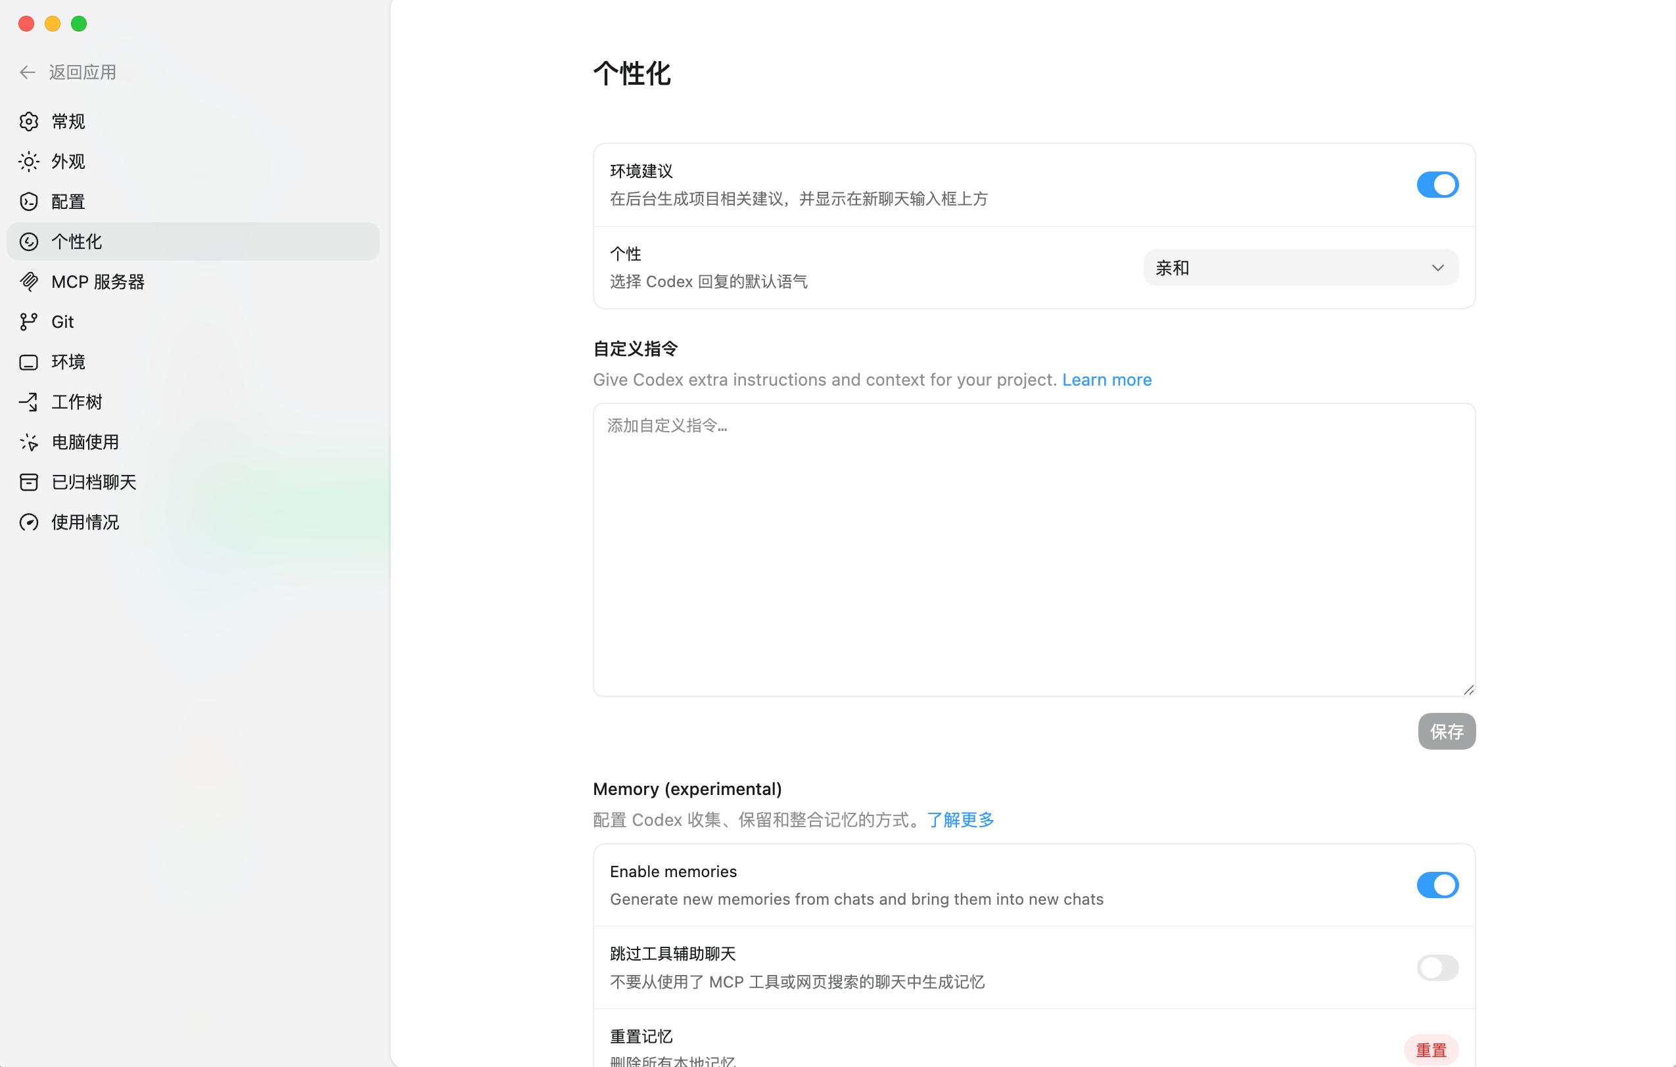Image resolution: width=1676 pixels, height=1067 pixels.
Task: Click the MCP 服务器 icon in the sidebar
Action: click(28, 282)
